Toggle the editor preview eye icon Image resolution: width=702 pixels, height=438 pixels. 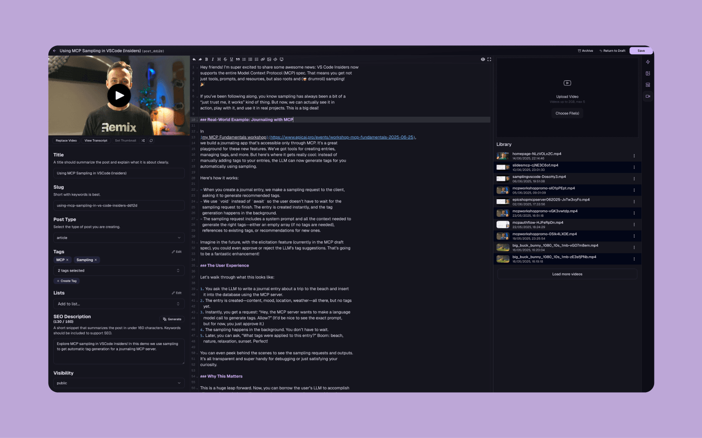[483, 59]
